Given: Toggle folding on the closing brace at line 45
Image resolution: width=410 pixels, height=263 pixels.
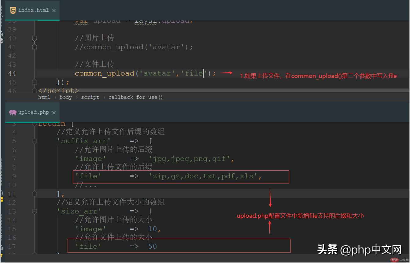Looking at the screenshot, I should click(x=34, y=81).
